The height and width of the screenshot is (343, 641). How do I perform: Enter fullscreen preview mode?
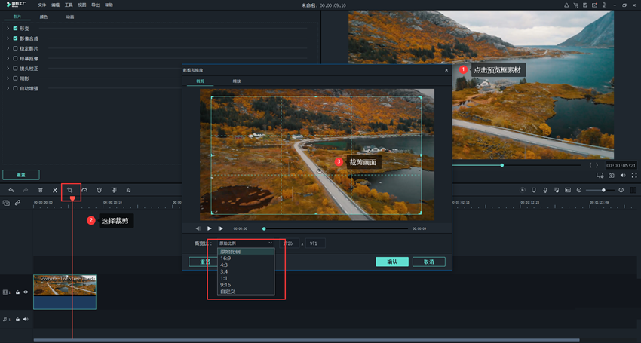pos(634,176)
